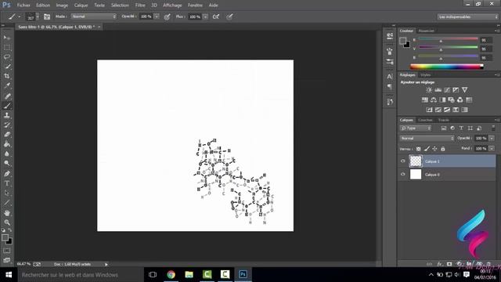The height and width of the screenshot is (282, 501).
Task: Switch to the Nuancier tab
Action: (x=427, y=31)
